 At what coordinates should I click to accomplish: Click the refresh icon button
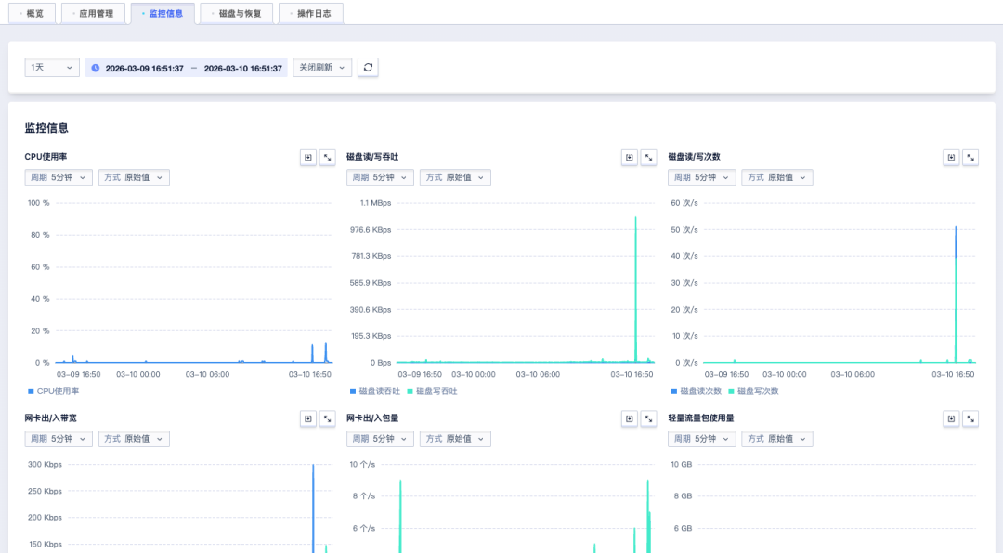click(x=368, y=67)
